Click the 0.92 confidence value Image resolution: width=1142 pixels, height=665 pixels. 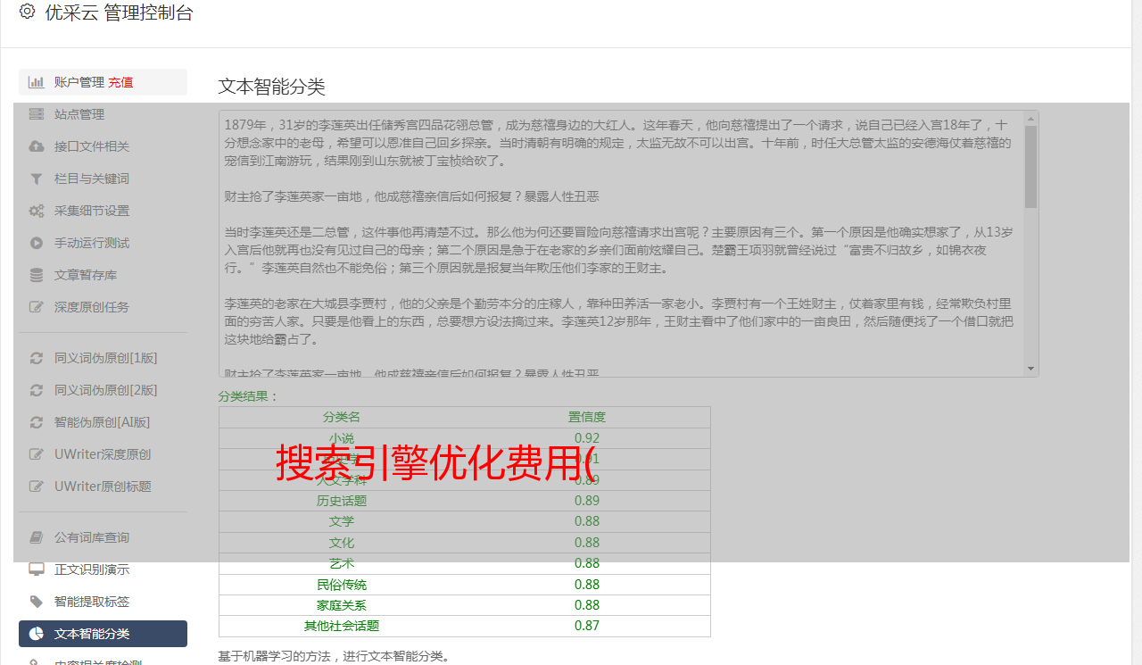(x=587, y=438)
